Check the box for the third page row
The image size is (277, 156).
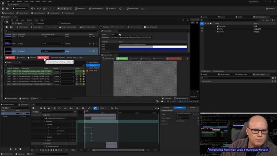6,76
